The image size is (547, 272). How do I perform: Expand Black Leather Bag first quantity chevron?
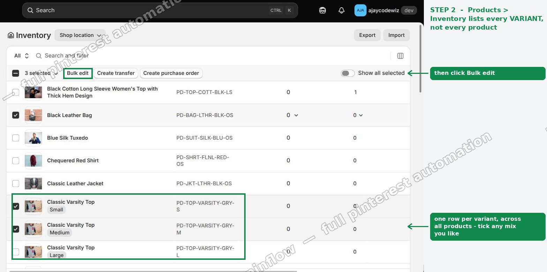coord(296,115)
